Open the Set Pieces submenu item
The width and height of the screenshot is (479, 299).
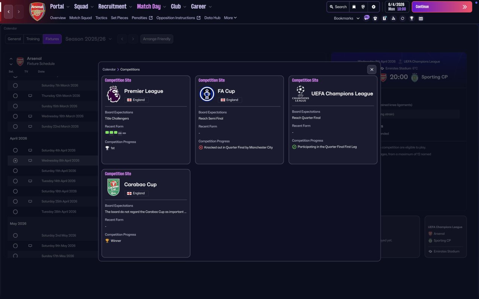(x=119, y=18)
